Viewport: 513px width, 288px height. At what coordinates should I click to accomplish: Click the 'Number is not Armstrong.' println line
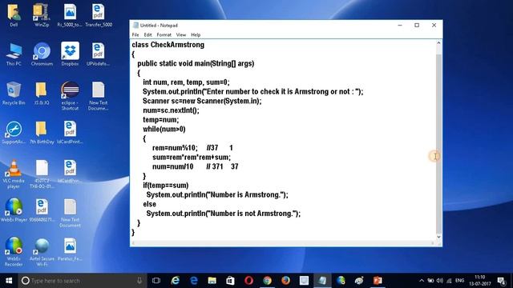tap(223, 214)
